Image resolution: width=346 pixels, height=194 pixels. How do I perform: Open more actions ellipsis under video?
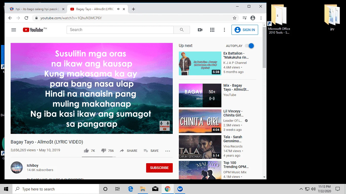pos(168,151)
